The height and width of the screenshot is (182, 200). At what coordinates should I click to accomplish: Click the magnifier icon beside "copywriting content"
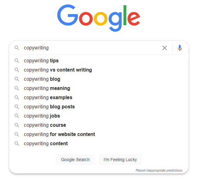tap(17, 144)
